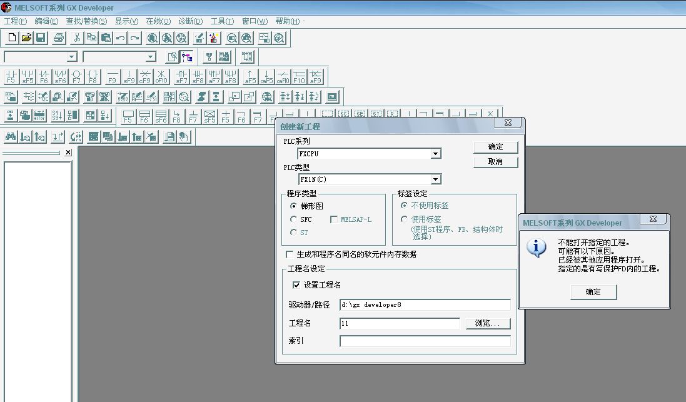This screenshot has width=686, height=402.
Task: Insert normally open contact F5 ladder symbol
Action: coord(11,77)
